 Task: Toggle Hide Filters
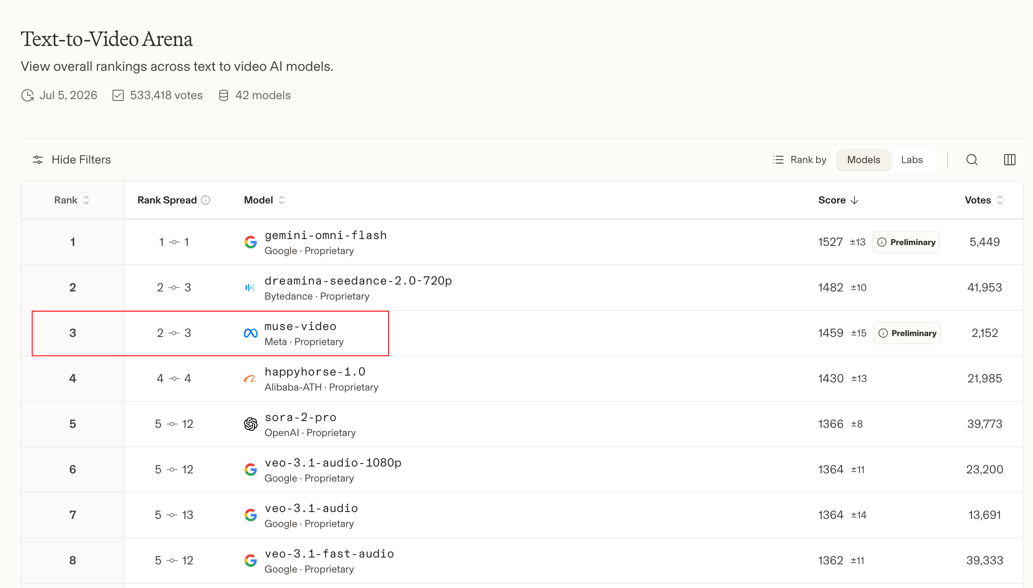pyautogui.click(x=72, y=160)
